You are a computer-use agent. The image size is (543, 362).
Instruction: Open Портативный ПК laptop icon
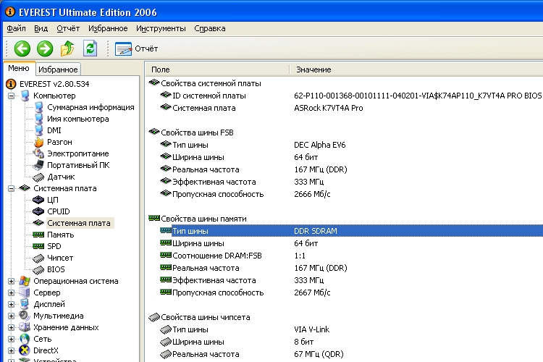click(x=38, y=165)
